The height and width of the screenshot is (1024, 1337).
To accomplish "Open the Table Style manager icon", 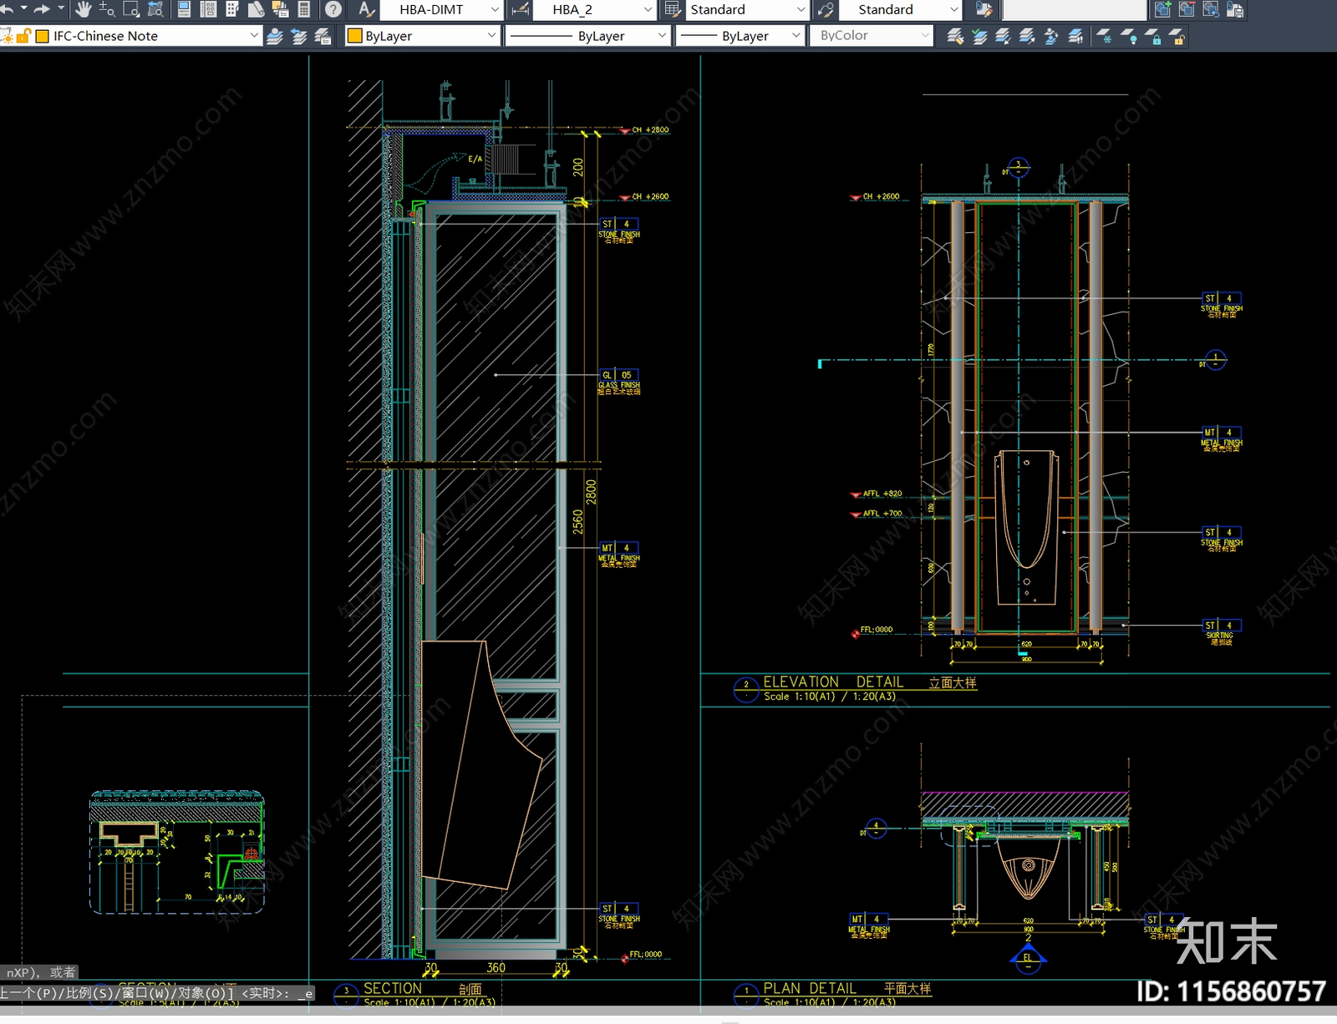I will 673,9.
